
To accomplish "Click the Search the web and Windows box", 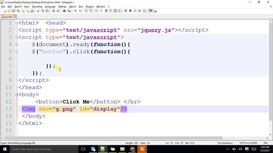I will (x=44, y=149).
